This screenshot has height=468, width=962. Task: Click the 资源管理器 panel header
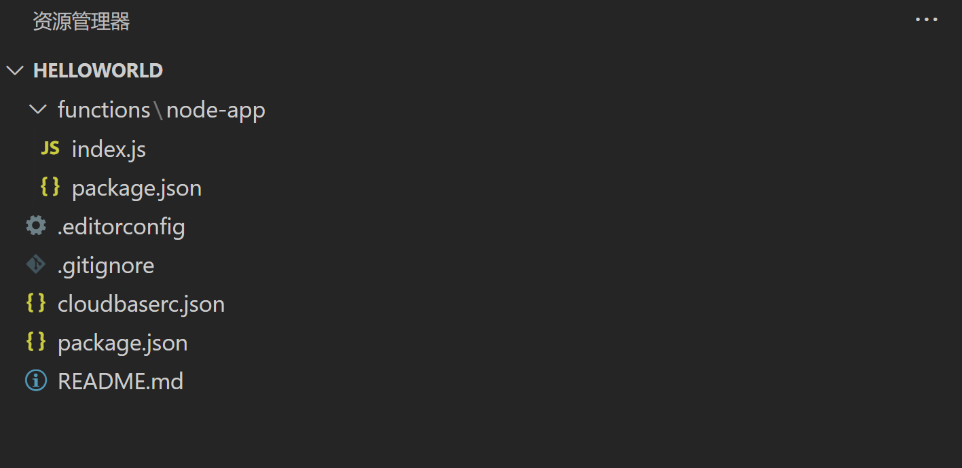[x=80, y=21]
